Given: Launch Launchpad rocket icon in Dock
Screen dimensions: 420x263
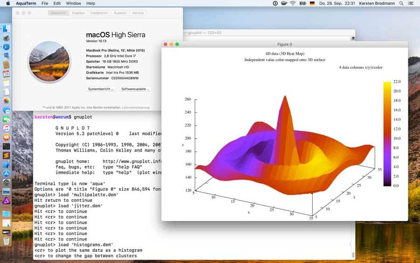Looking at the screenshot, I should pos(6,38).
